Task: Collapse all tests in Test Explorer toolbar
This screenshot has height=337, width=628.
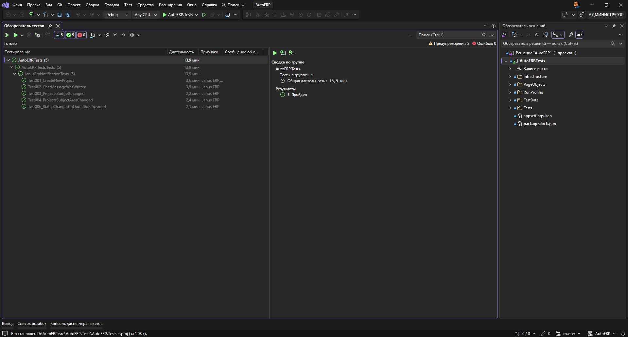Action: tap(124, 35)
